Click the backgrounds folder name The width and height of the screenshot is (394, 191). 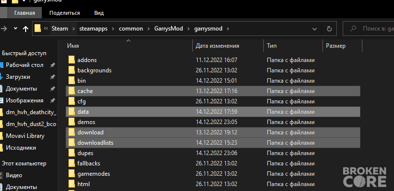click(x=95, y=70)
